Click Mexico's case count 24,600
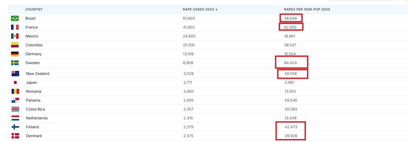Image resolution: width=408 pixels, height=142 pixels. 189,36
